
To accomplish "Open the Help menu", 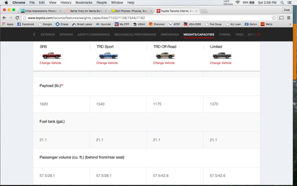I will click(131, 3).
